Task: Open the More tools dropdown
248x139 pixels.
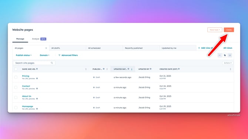Action: (x=215, y=30)
